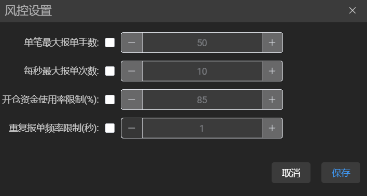The width and height of the screenshot is (367, 196).
Task: Decrease 开仓资金使用率限制 with minus button
Action: click(x=132, y=100)
